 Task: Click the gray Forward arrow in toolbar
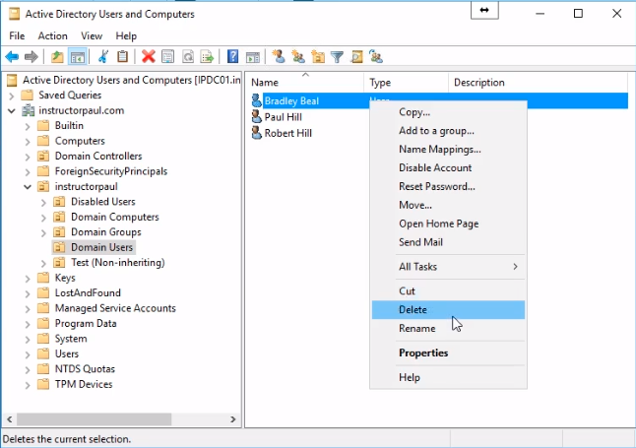(x=32, y=57)
